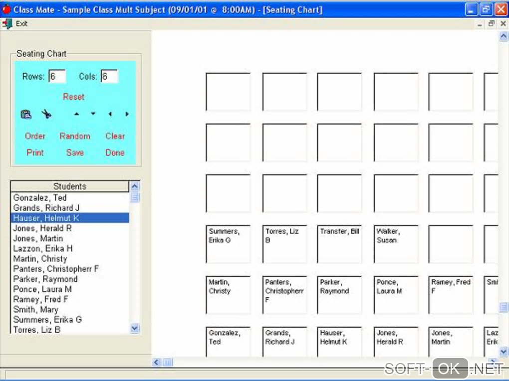
Task: Click the Done button
Action: pyautogui.click(x=115, y=152)
